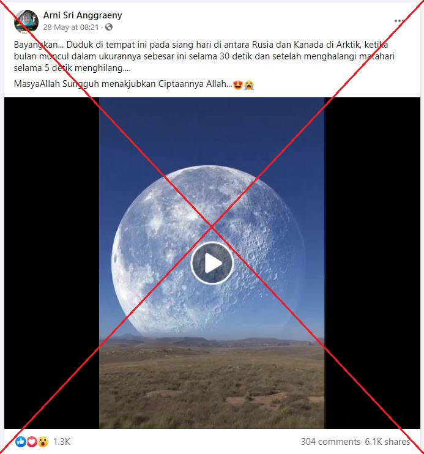Open the 304 comments link
Image resolution: width=424 pixels, height=454 pixels.
[330, 442]
